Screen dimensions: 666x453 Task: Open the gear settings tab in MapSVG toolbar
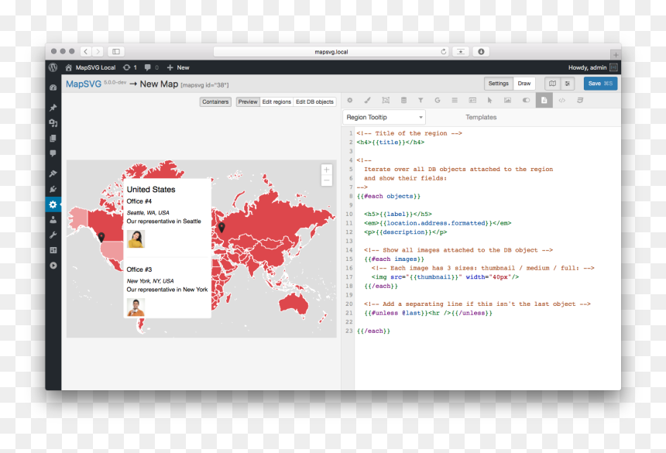[x=349, y=101]
